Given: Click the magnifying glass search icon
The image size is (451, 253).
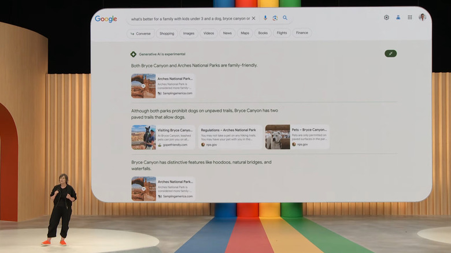Looking at the screenshot, I should 285,18.
